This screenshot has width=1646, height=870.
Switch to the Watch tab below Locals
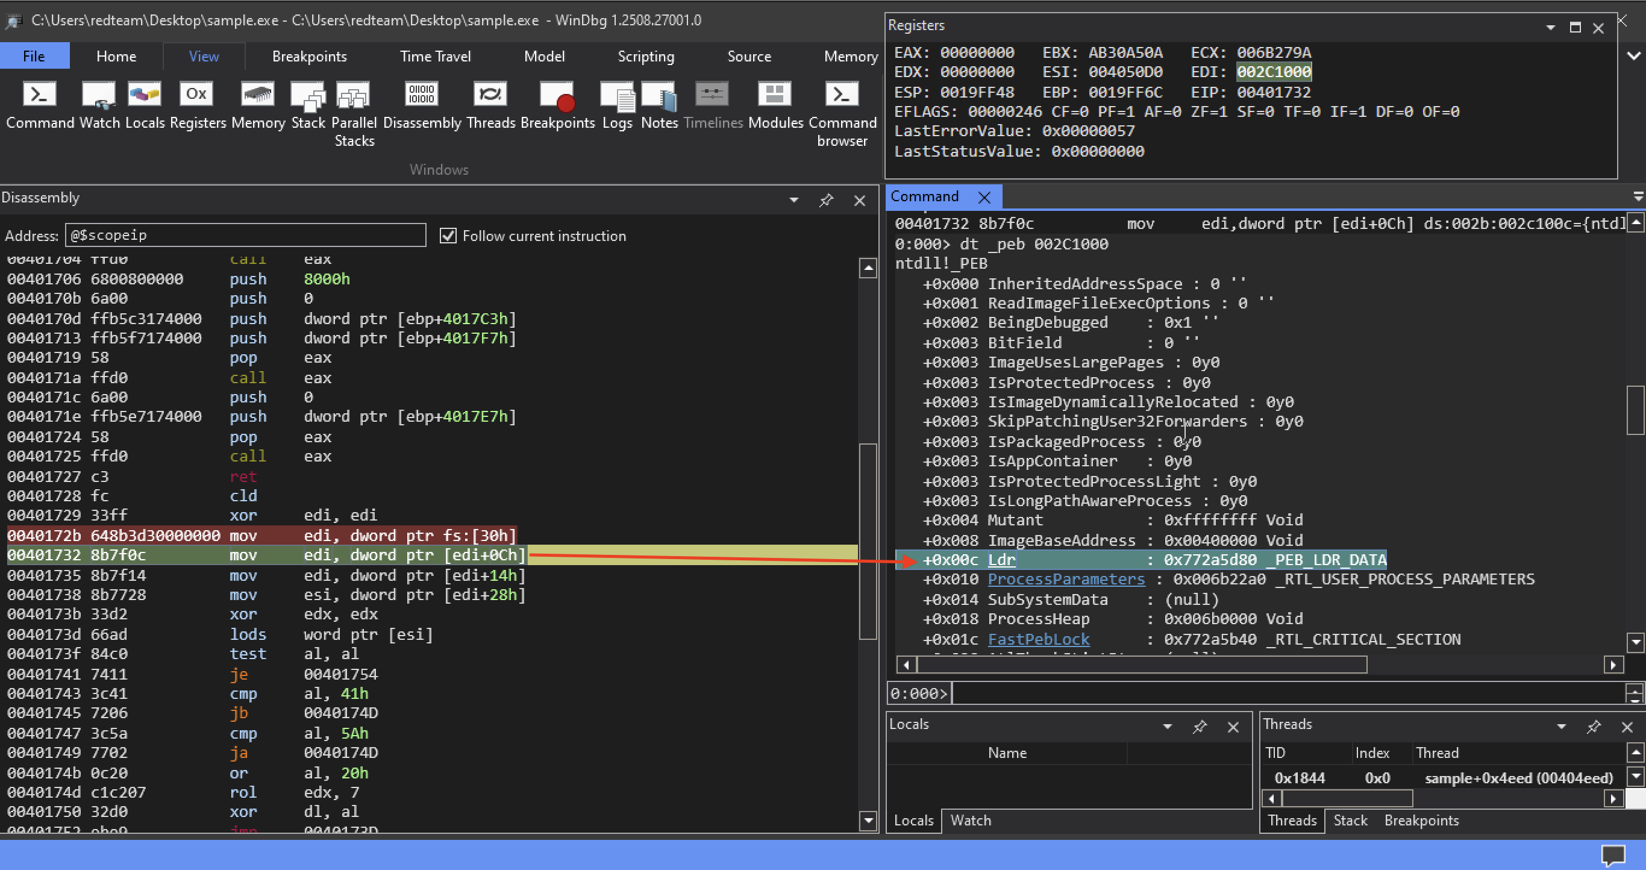pos(970,821)
